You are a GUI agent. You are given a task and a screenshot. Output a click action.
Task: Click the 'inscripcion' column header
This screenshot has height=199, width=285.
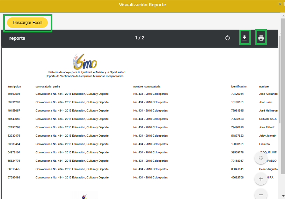point(14,86)
